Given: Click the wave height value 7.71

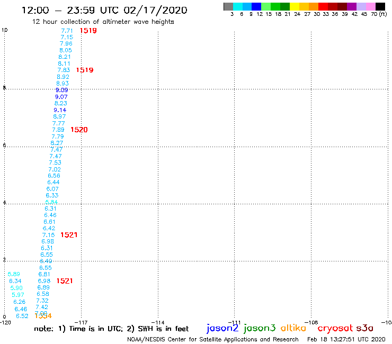Looking at the screenshot, I should 67,31.
